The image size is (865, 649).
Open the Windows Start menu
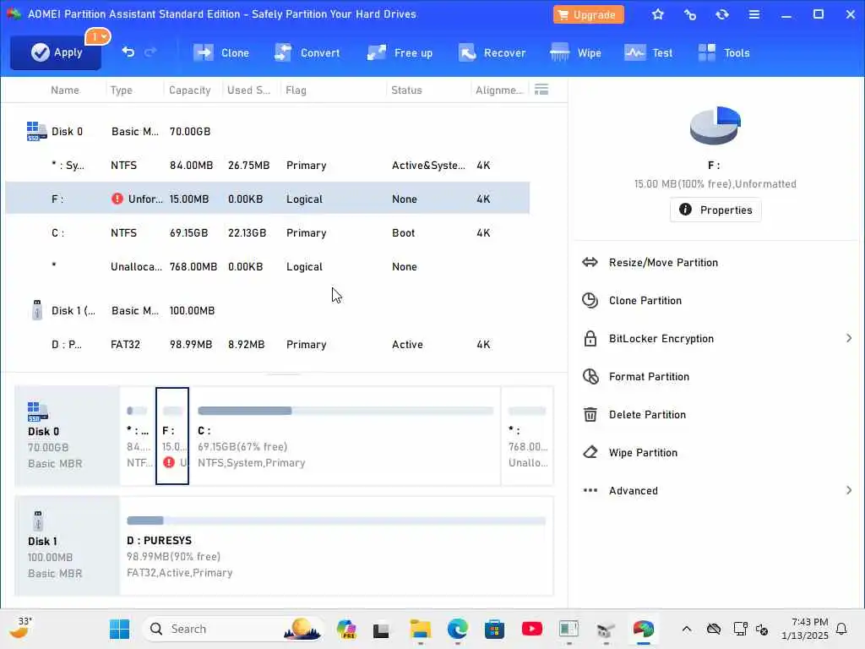pos(119,629)
